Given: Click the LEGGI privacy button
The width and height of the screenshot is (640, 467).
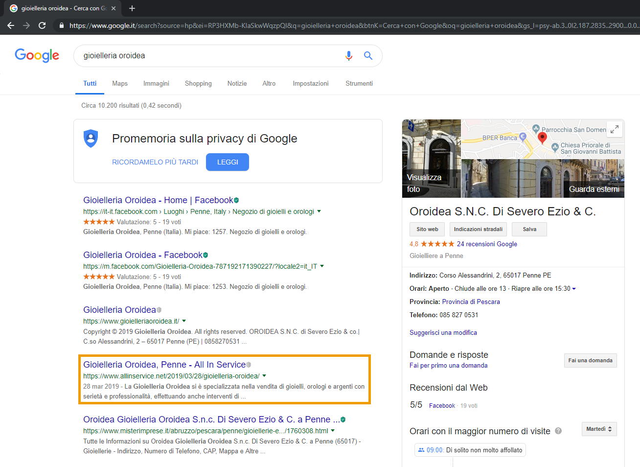Looking at the screenshot, I should pyautogui.click(x=228, y=162).
